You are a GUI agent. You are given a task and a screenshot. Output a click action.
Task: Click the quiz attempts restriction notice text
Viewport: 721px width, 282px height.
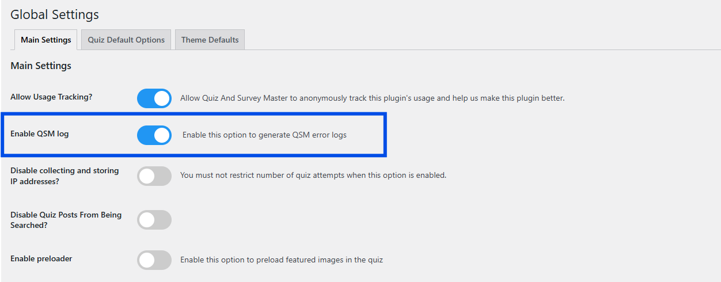coord(313,175)
